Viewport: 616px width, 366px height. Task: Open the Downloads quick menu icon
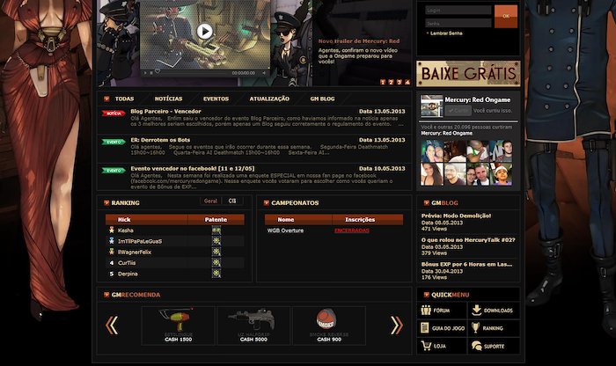click(477, 310)
